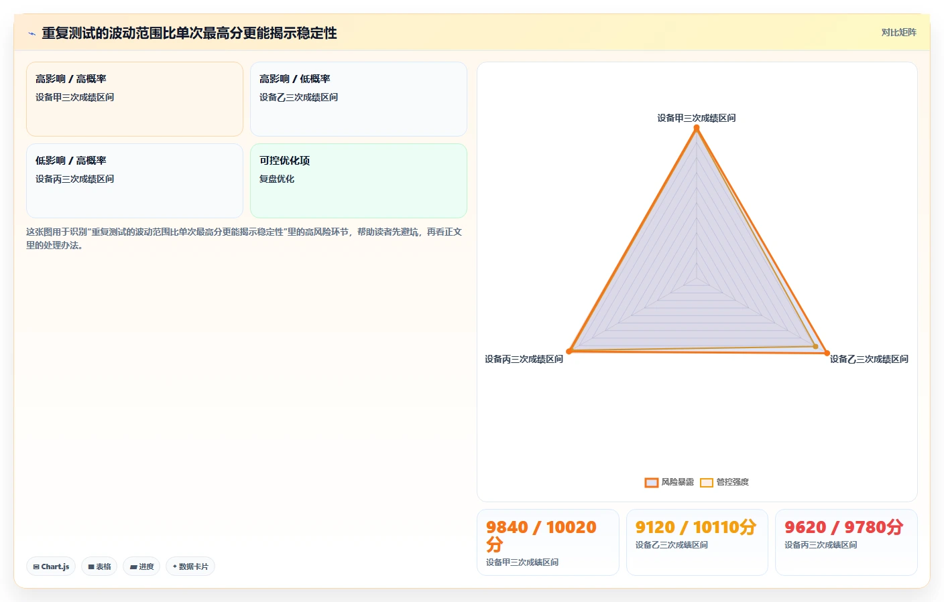Click the 对比矩阵 label in the header

[x=898, y=32]
